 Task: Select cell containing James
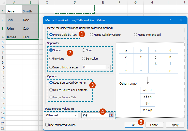point(14,35)
